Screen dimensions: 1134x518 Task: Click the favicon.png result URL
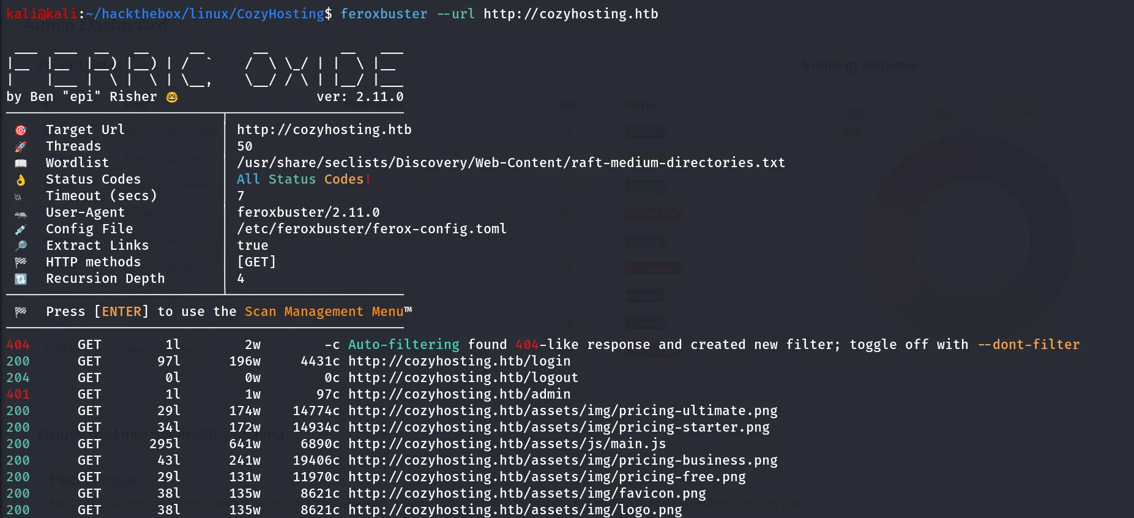[527, 494]
